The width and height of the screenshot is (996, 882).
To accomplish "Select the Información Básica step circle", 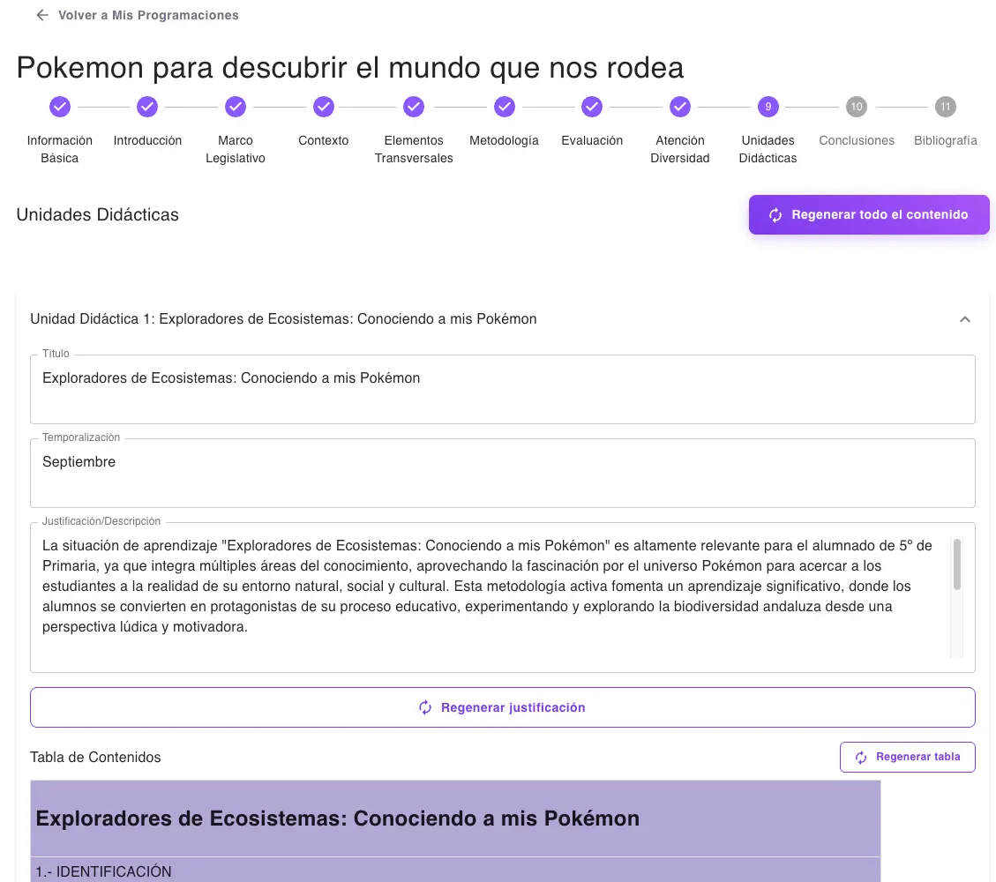I will [60, 107].
